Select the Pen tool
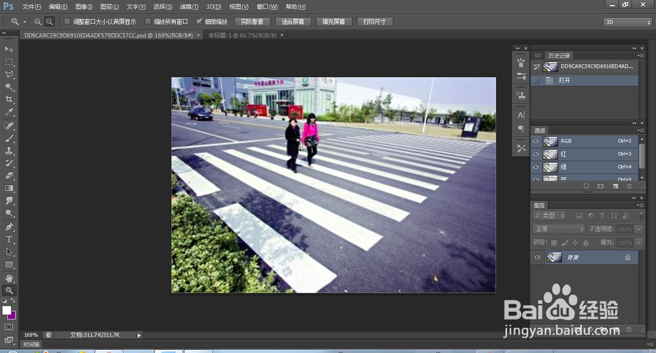This screenshot has height=353, width=656. point(9,227)
